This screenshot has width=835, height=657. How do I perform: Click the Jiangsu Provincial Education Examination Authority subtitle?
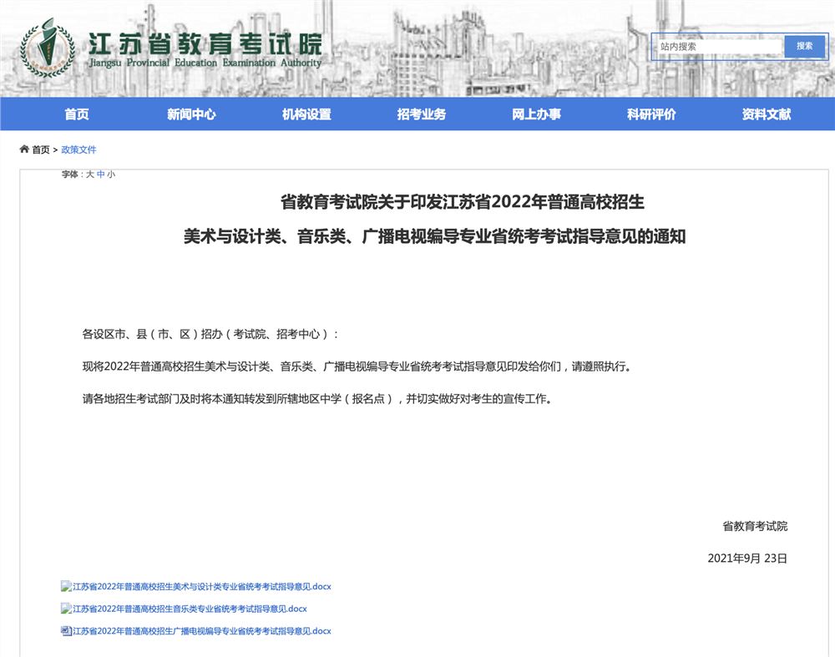[x=205, y=63]
